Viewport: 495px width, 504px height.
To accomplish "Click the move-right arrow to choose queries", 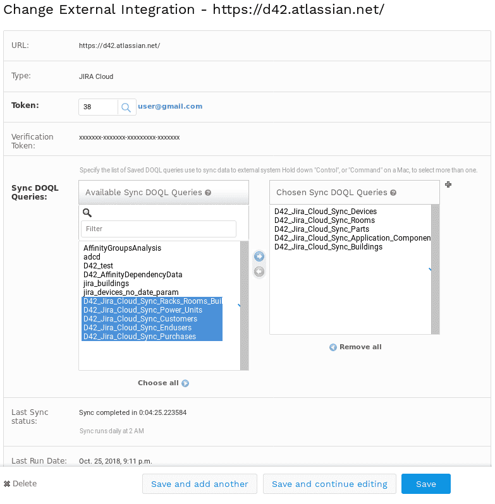I will pos(259,257).
